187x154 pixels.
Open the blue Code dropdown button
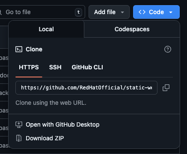[156, 12]
